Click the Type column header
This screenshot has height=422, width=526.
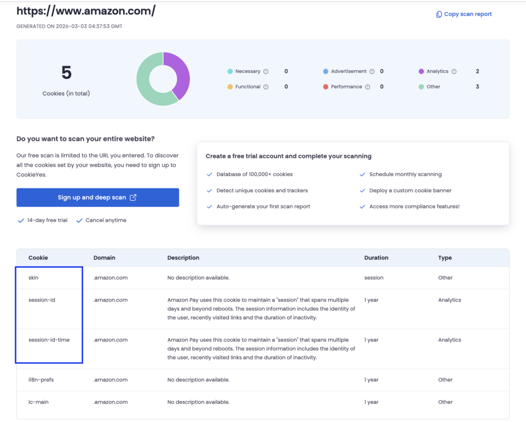445,258
